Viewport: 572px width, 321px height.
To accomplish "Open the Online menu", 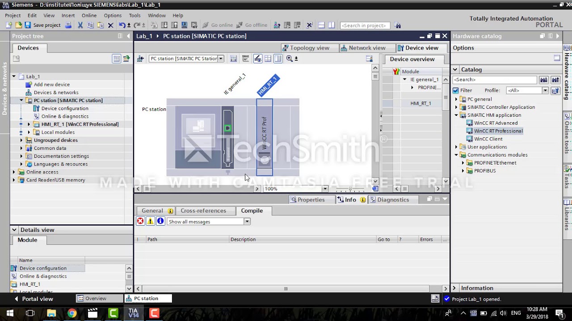I will 89,15.
